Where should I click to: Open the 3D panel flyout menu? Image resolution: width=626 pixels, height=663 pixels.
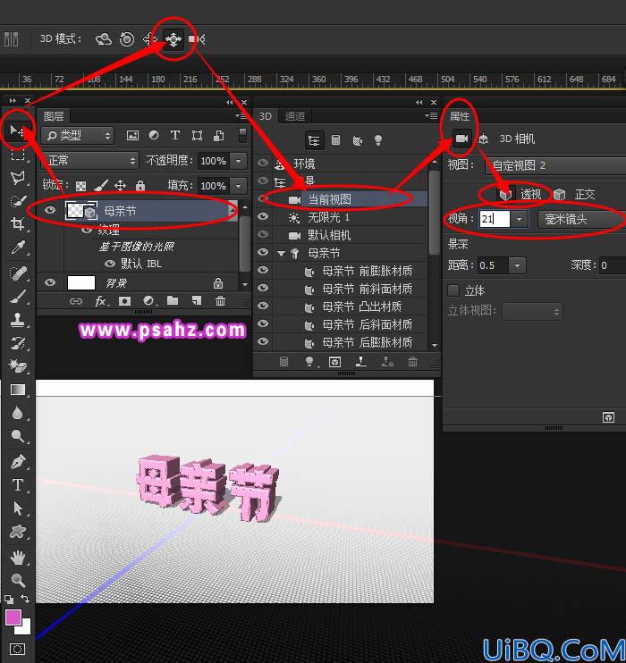point(431,115)
